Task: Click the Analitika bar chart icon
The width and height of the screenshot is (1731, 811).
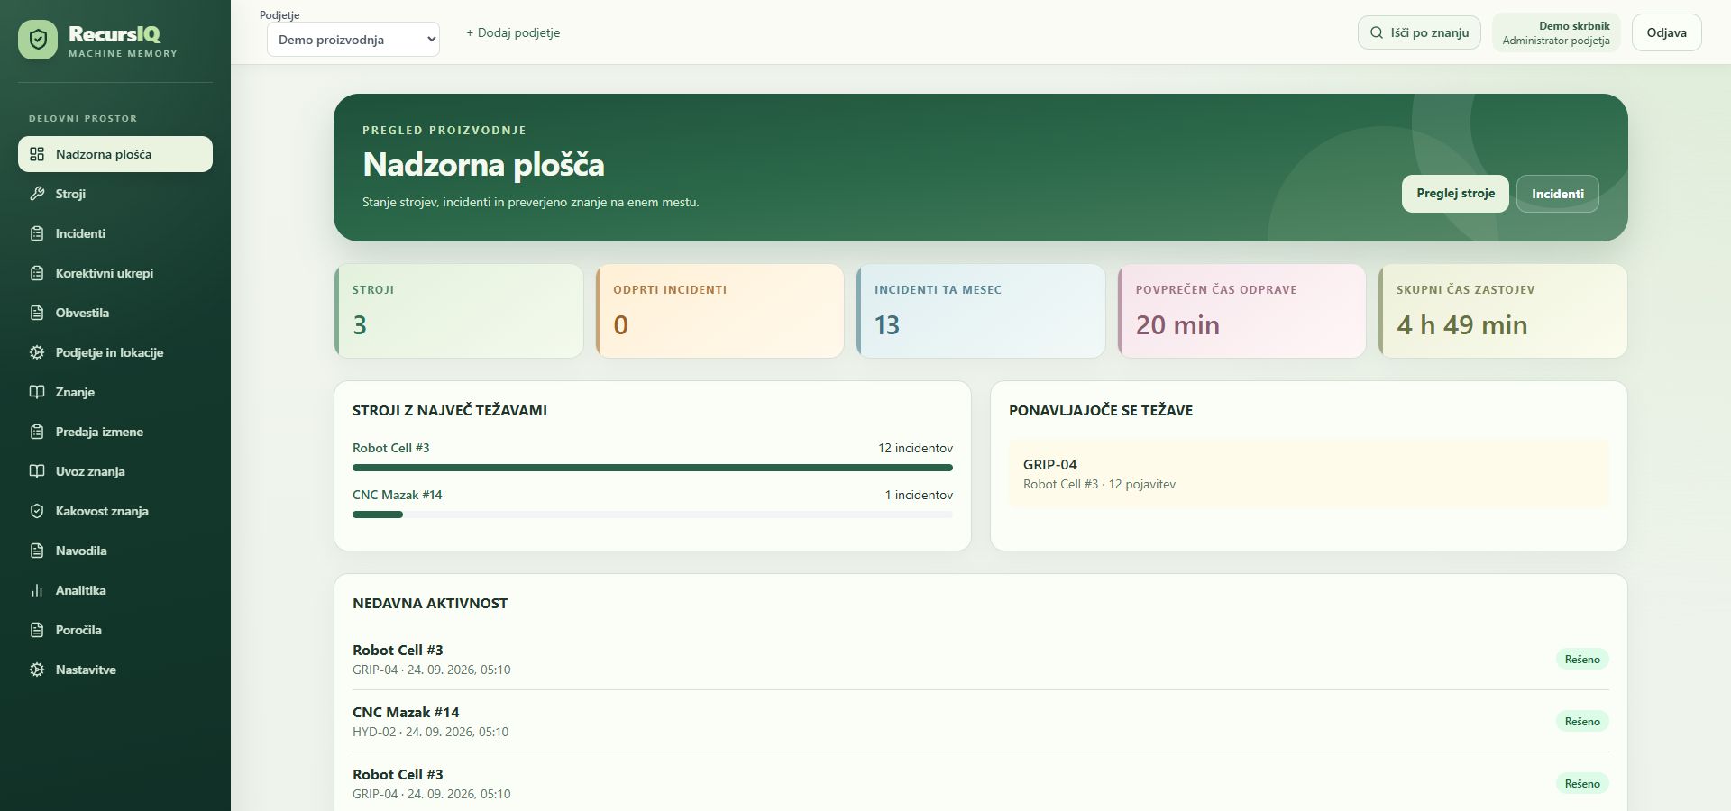Action: click(37, 590)
